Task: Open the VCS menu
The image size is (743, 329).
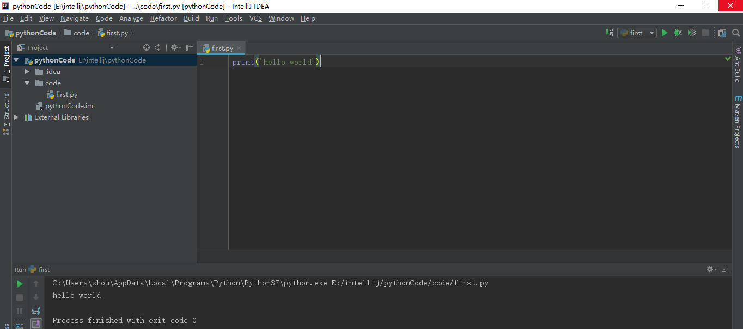Action: [x=255, y=18]
